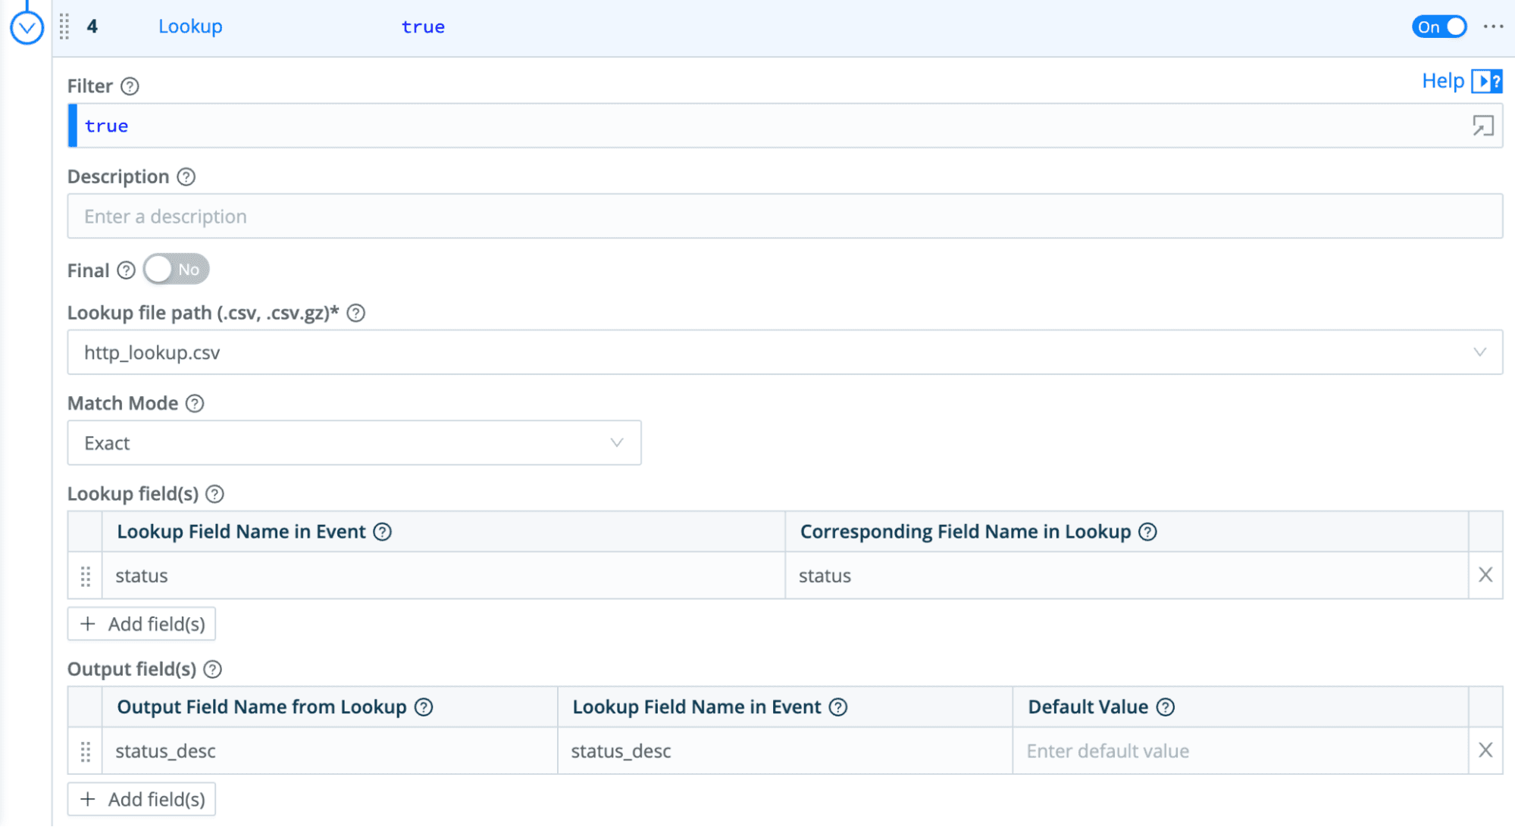Turn off the Lookup function On toggle

pyautogui.click(x=1438, y=27)
